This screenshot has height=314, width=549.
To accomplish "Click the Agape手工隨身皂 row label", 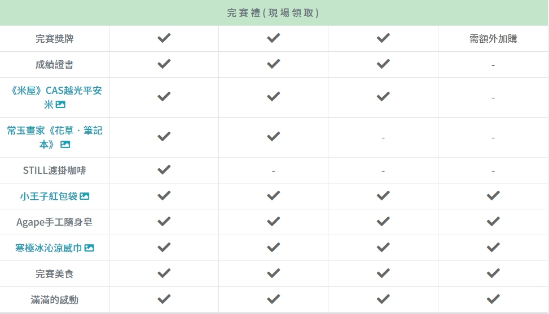I will (54, 222).
